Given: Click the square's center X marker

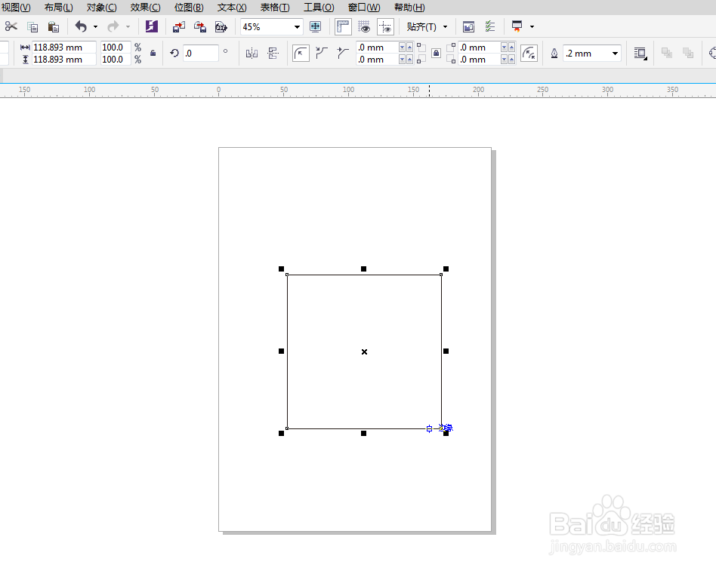Looking at the screenshot, I should pyautogui.click(x=364, y=352).
